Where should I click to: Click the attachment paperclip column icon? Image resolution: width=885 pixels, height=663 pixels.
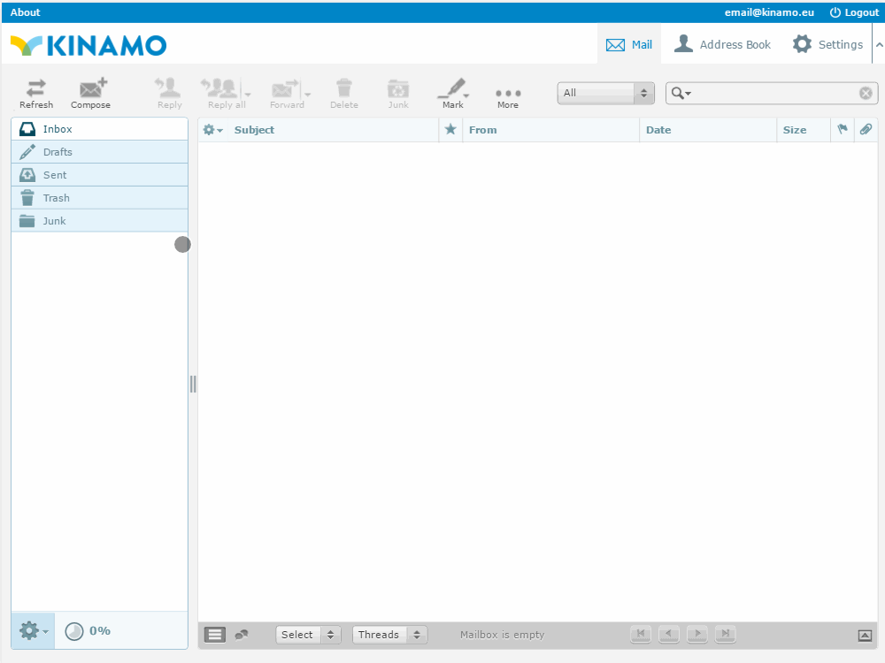coord(866,130)
